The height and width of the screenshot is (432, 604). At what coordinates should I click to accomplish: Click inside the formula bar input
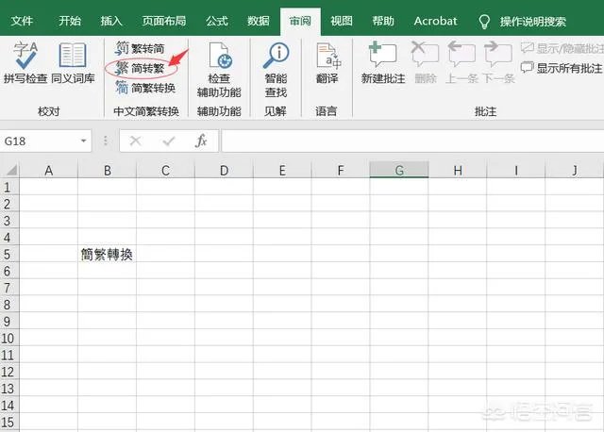412,141
